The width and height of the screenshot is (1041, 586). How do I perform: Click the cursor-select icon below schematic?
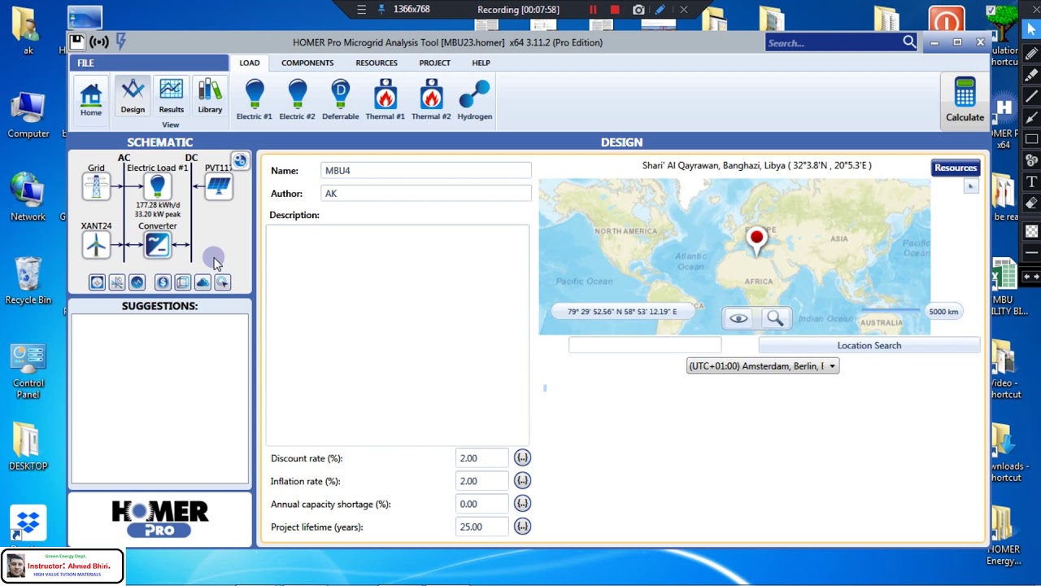(222, 282)
